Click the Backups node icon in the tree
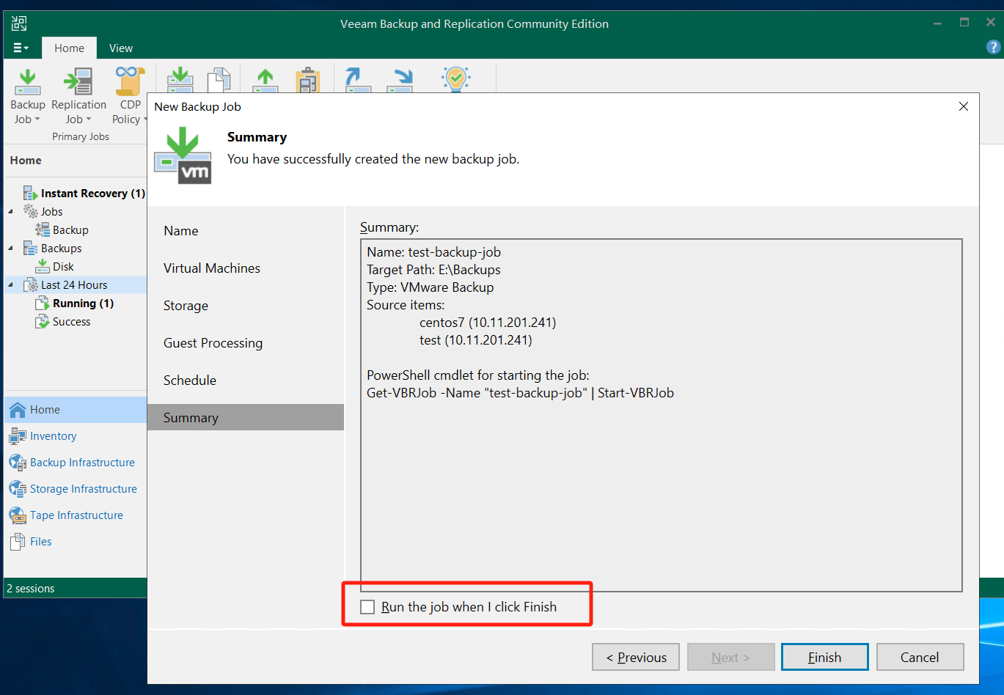Viewport: 1004px width, 695px height. 30,249
